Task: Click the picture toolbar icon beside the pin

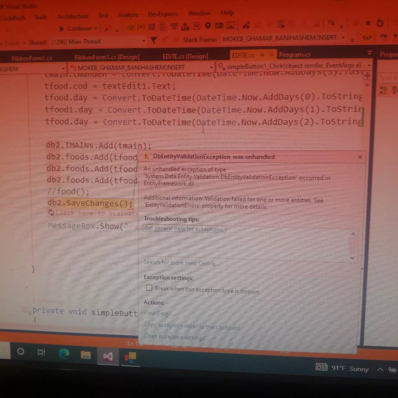Action: pyautogui.click(x=230, y=25)
